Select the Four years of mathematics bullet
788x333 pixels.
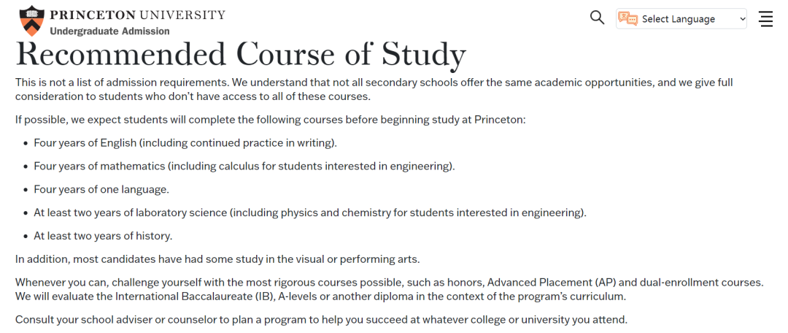pyautogui.click(x=244, y=166)
